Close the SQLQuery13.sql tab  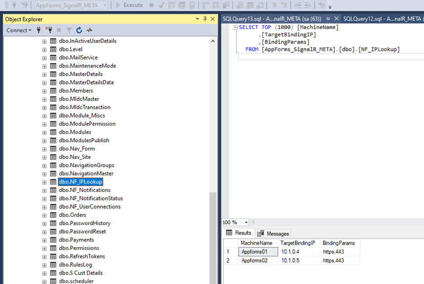click(x=336, y=19)
